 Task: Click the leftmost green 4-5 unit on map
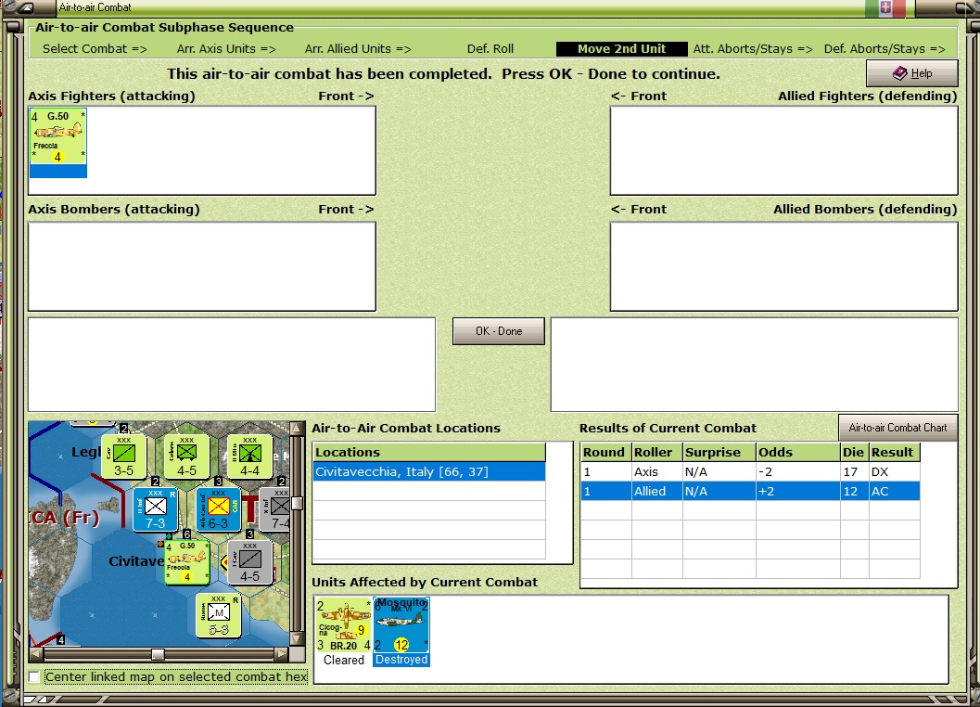[186, 456]
